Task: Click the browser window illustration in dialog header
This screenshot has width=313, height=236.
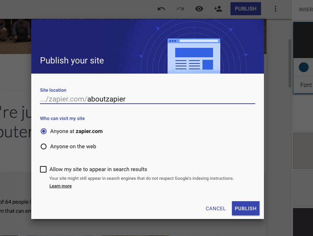Action: pyautogui.click(x=194, y=56)
